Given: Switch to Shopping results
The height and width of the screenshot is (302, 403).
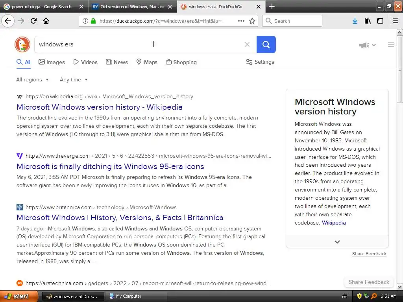Looking at the screenshot, I should click(x=181, y=62).
